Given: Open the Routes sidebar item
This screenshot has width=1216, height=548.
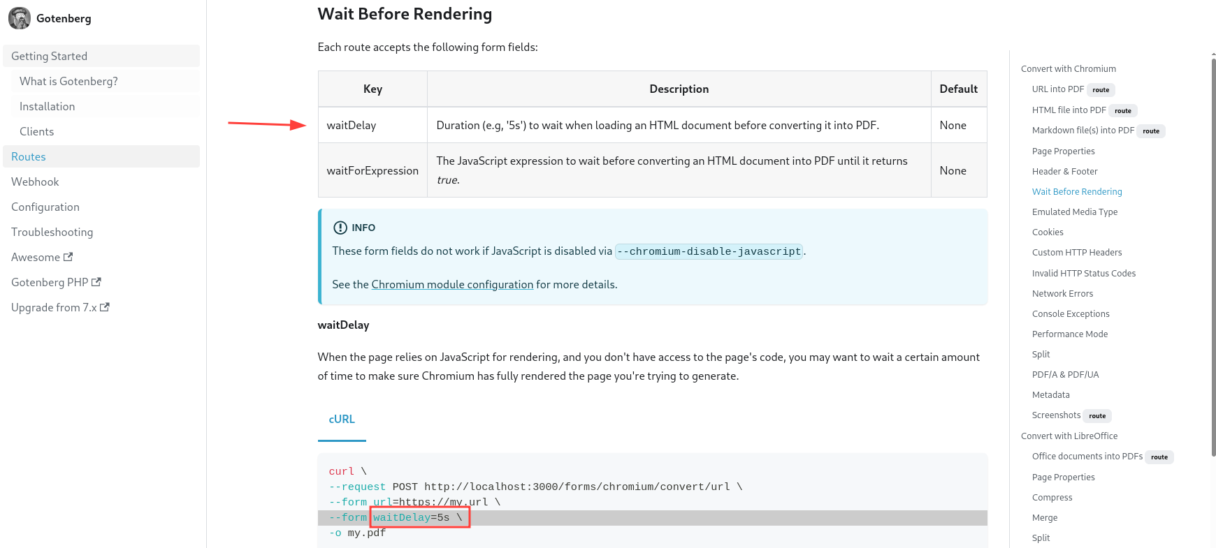Looking at the screenshot, I should tap(29, 156).
